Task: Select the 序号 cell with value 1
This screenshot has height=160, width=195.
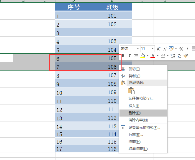Action: click(x=73, y=16)
